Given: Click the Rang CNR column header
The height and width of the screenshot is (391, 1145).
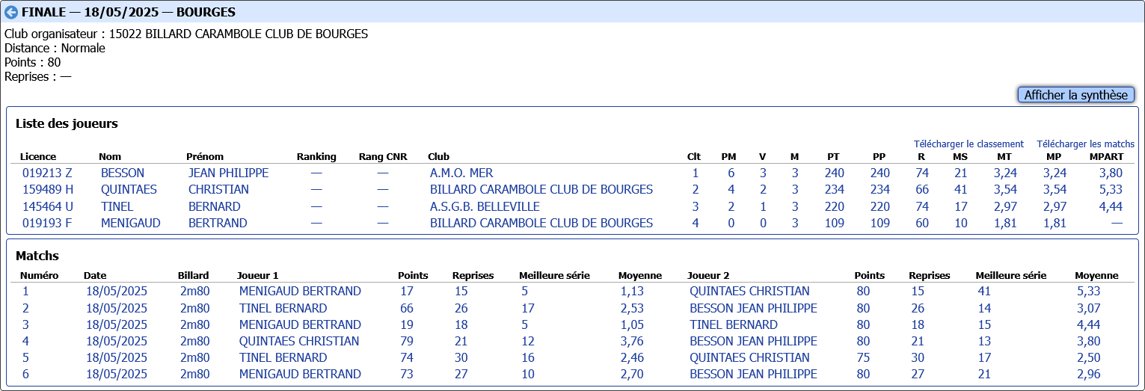Looking at the screenshot, I should click(383, 157).
